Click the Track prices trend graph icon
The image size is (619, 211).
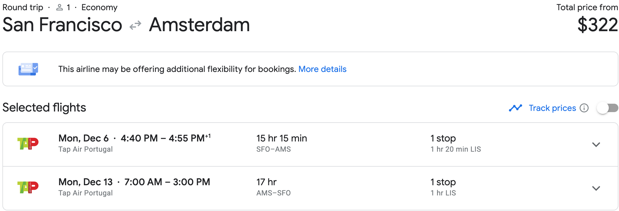click(x=516, y=108)
